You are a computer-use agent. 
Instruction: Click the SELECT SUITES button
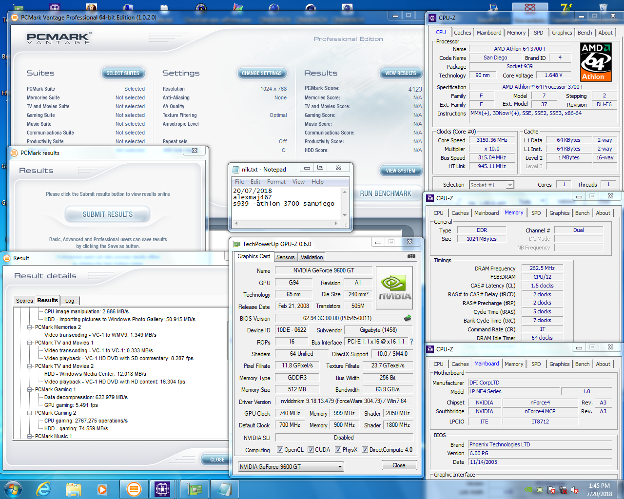click(x=123, y=73)
